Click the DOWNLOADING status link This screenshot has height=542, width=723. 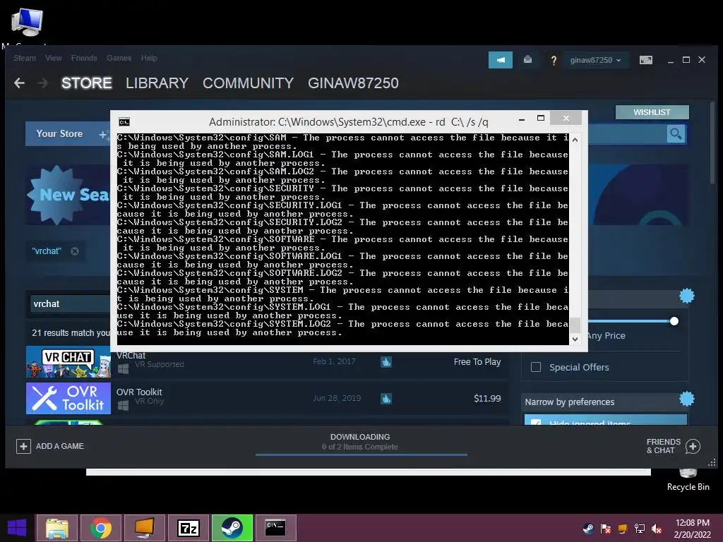click(x=360, y=437)
